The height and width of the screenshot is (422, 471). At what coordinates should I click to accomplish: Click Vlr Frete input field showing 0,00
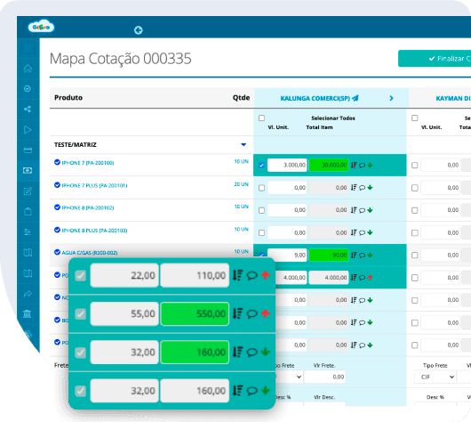pos(324,377)
